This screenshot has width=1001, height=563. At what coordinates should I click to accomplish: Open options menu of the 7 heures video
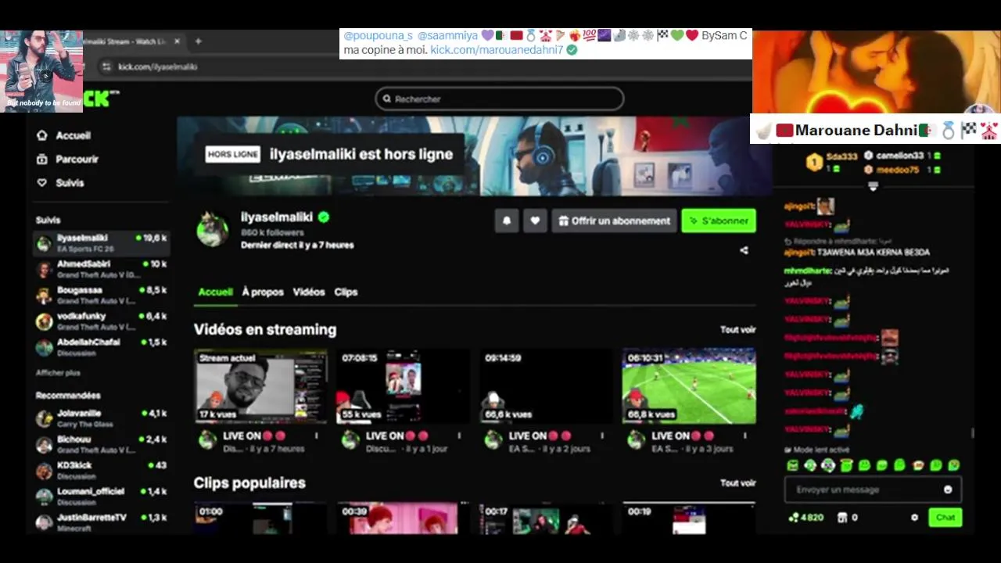[x=317, y=436]
